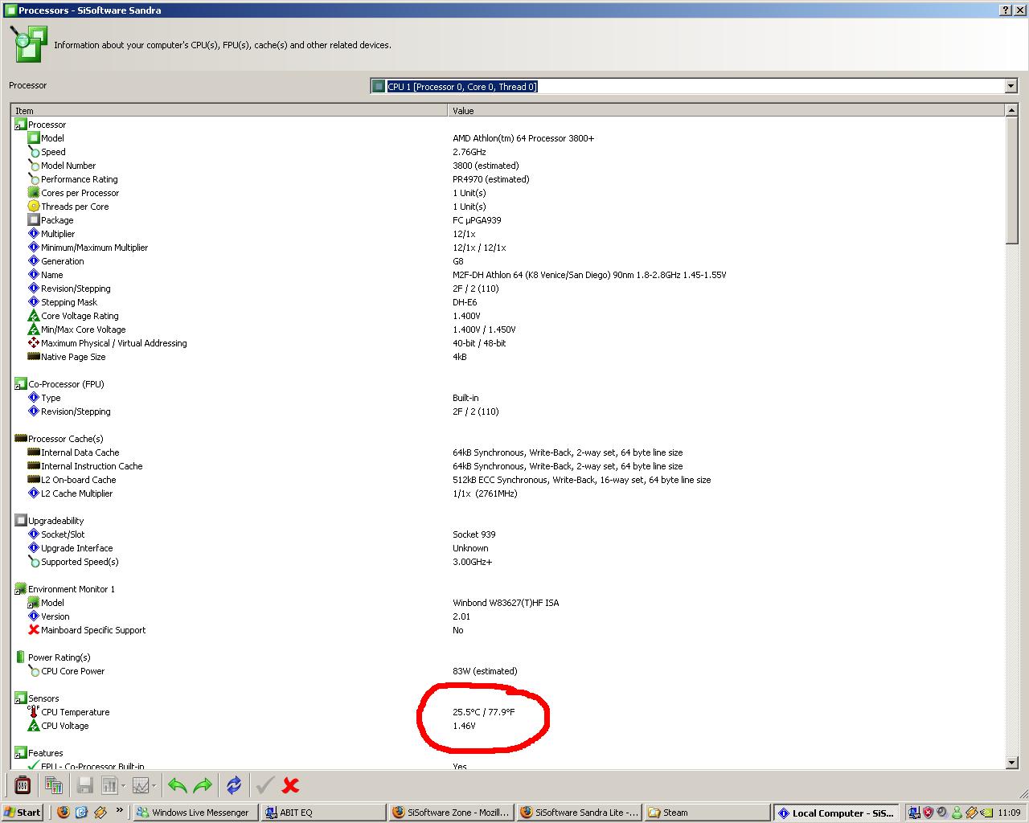The image size is (1029, 823).
Task: Click the scrollbar up arrow
Action: pos(1012,110)
